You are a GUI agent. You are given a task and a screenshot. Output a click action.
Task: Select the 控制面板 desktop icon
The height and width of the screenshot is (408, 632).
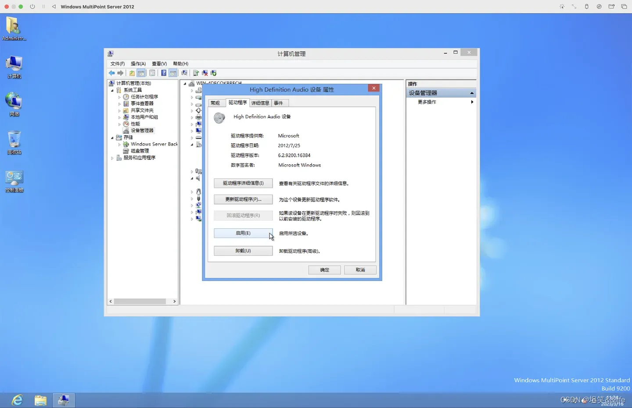point(14,181)
